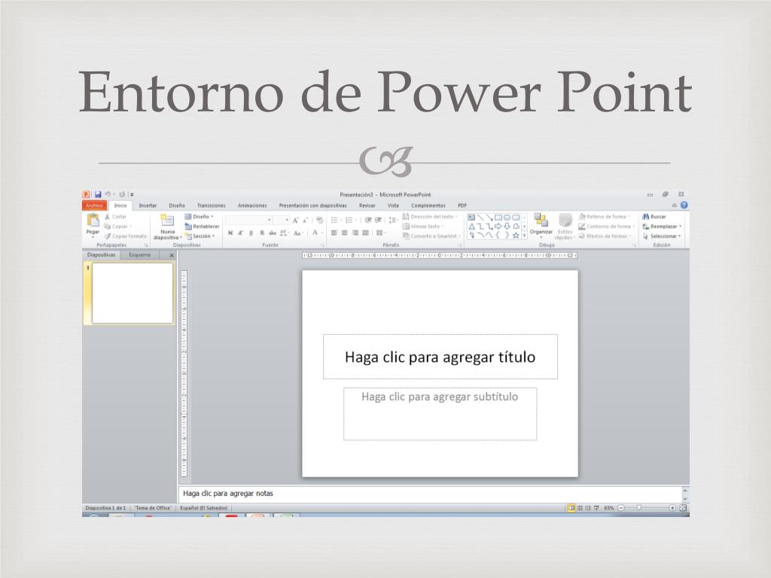Toggle strikethrough (abc) formatting

pos(273,233)
